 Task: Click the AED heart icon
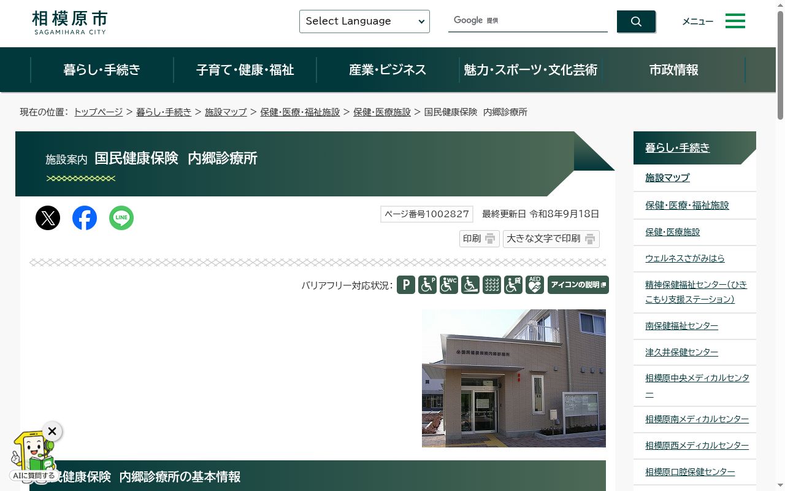pos(535,285)
